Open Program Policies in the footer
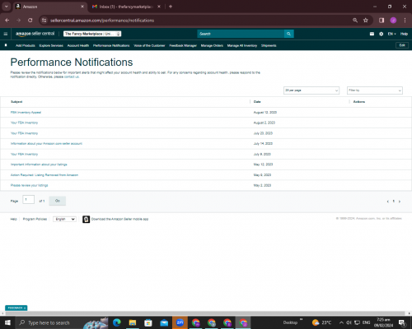The image size is (412, 329). point(35,219)
